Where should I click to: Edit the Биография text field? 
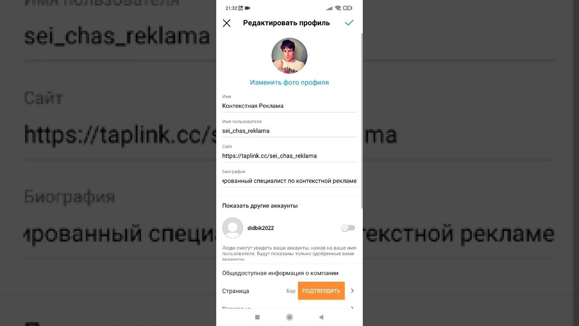pos(289,181)
